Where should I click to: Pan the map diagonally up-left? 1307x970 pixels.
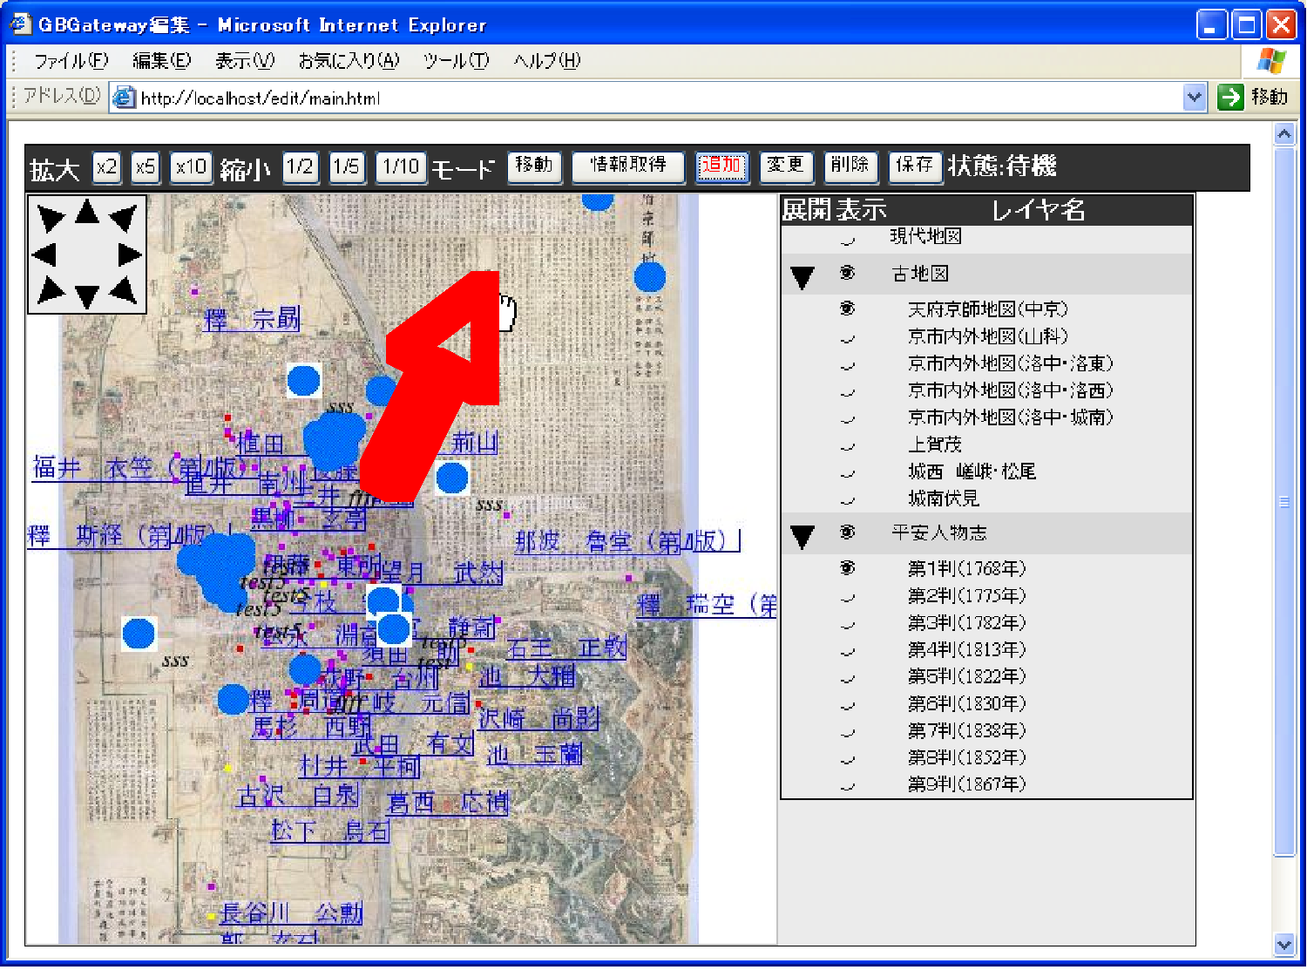[x=51, y=218]
